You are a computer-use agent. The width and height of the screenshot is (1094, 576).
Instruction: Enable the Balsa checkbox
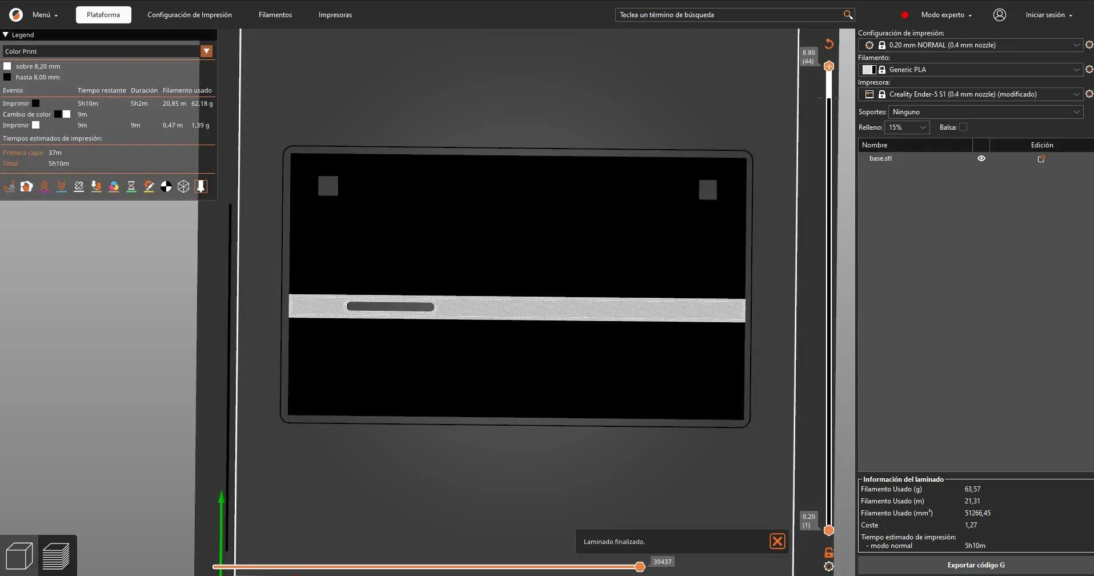tap(963, 127)
